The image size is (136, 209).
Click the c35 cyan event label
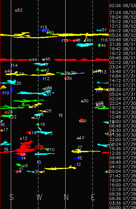click(x=18, y=83)
